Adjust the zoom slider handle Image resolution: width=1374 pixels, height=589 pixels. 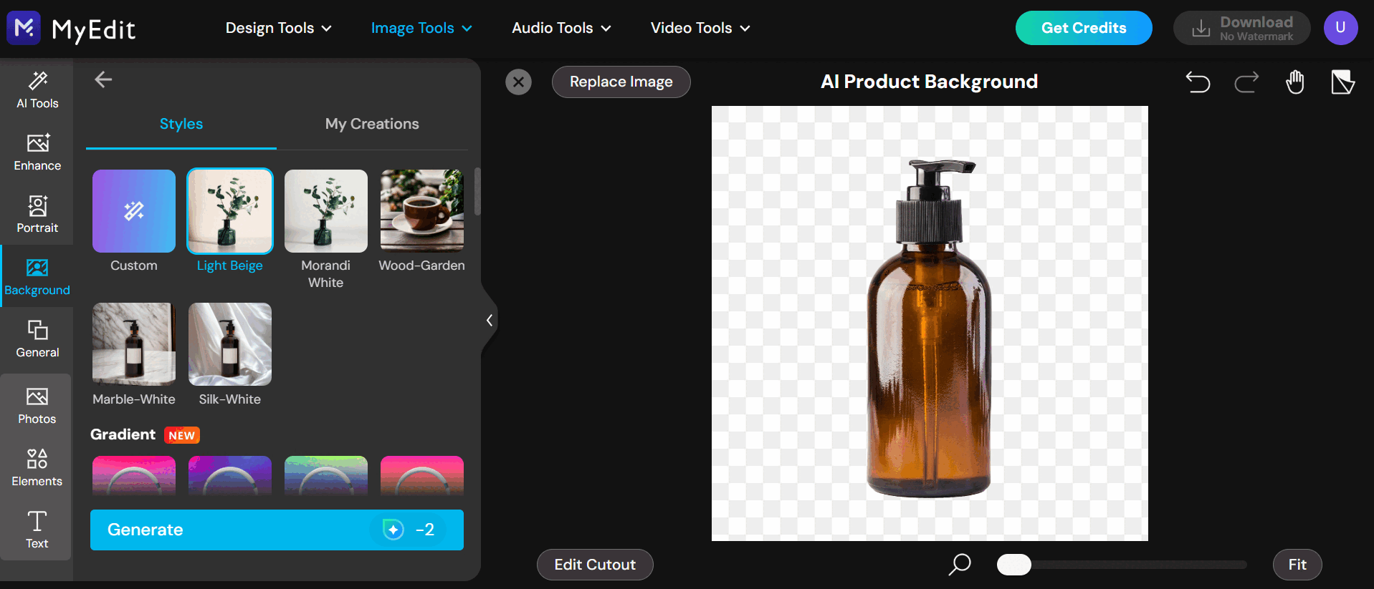[x=1013, y=565]
